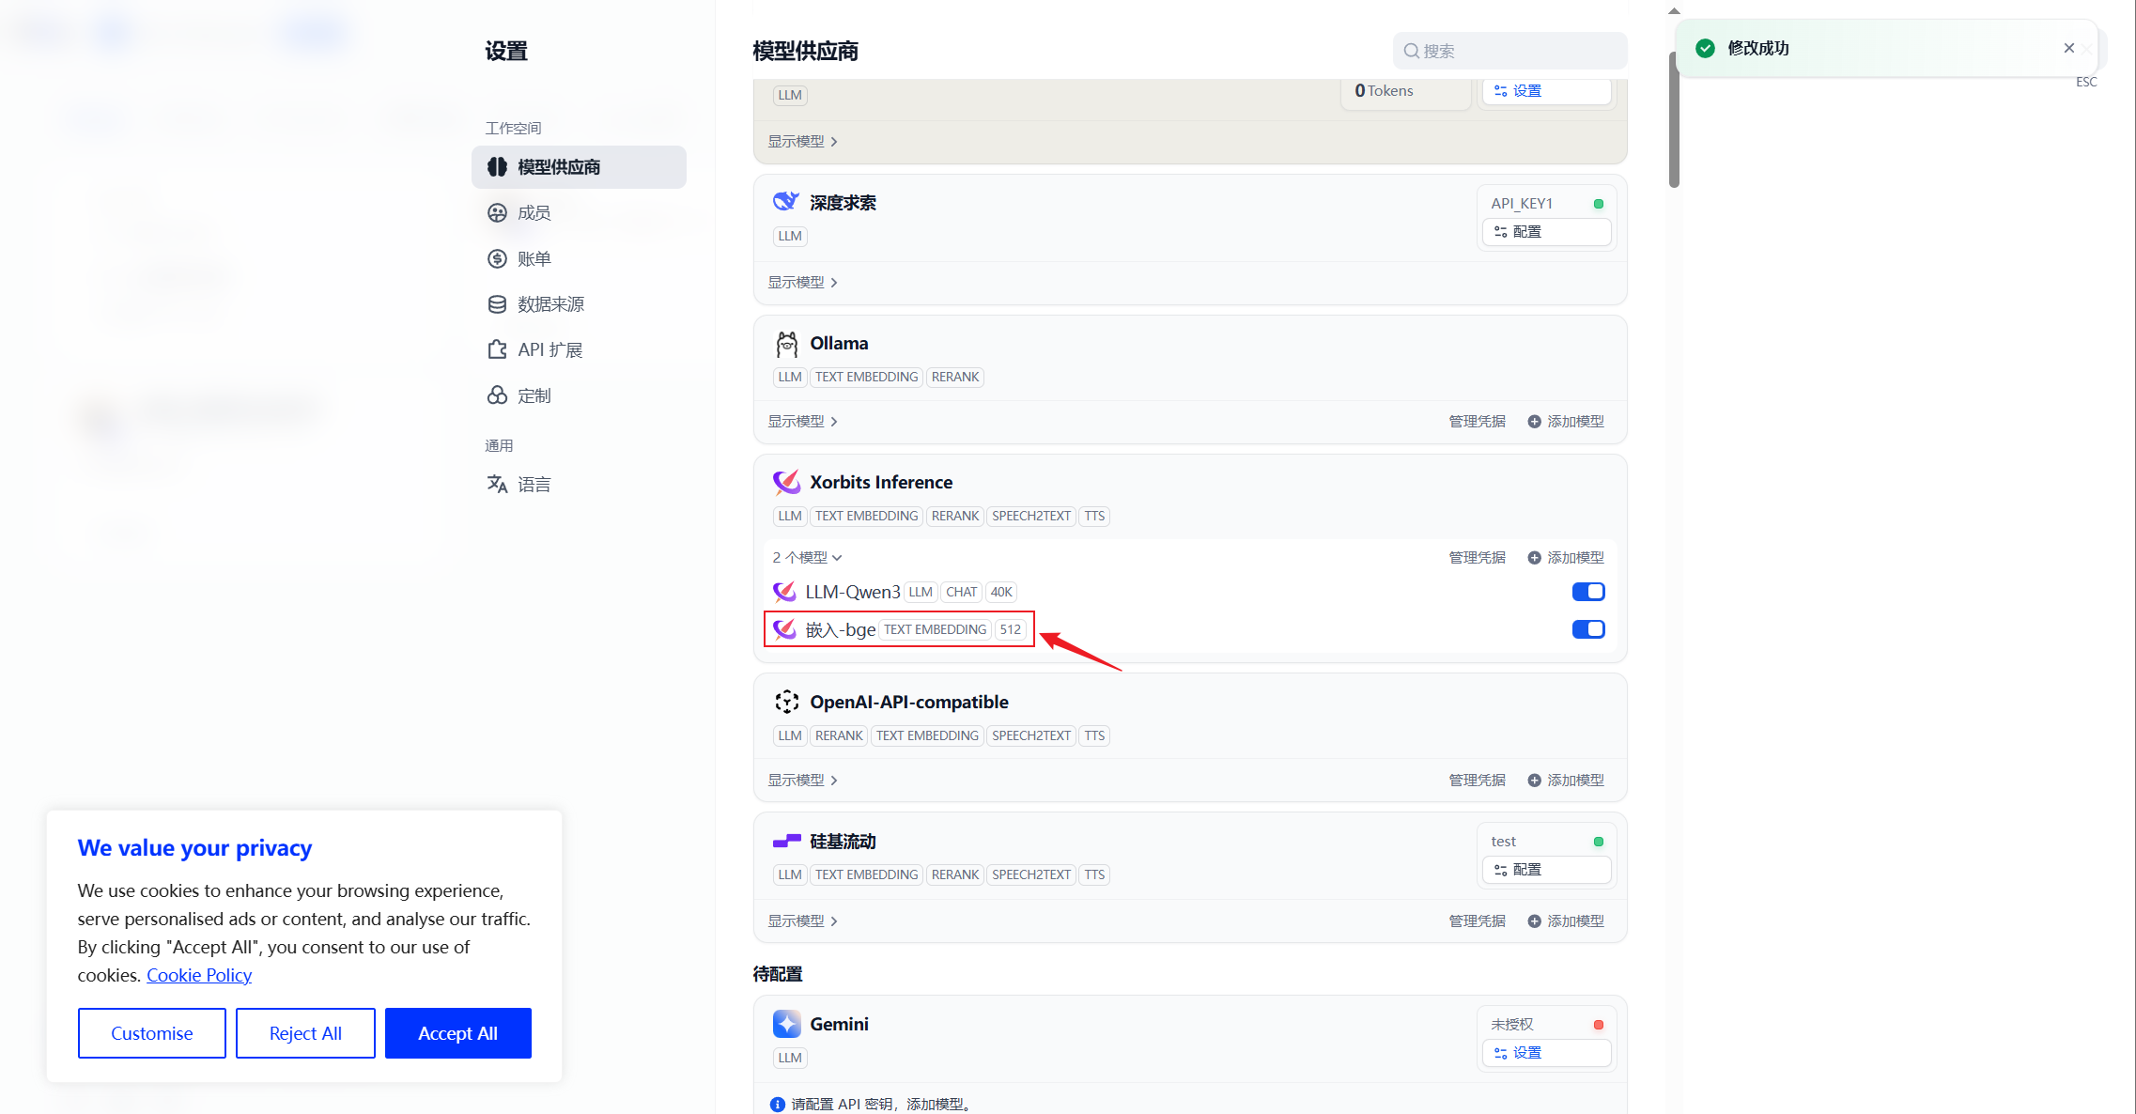The image size is (2136, 1114).
Task: Accept all cookies
Action: pos(458,1033)
